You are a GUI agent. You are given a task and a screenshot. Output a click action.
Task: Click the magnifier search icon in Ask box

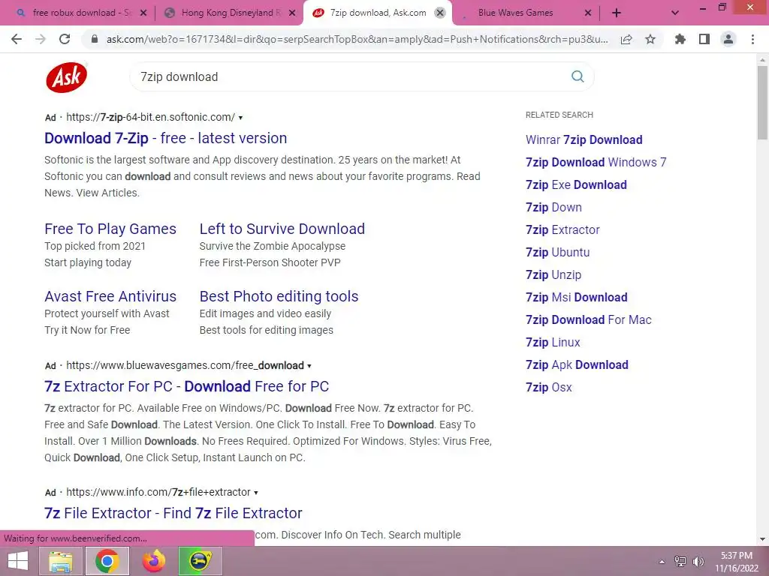578,76
